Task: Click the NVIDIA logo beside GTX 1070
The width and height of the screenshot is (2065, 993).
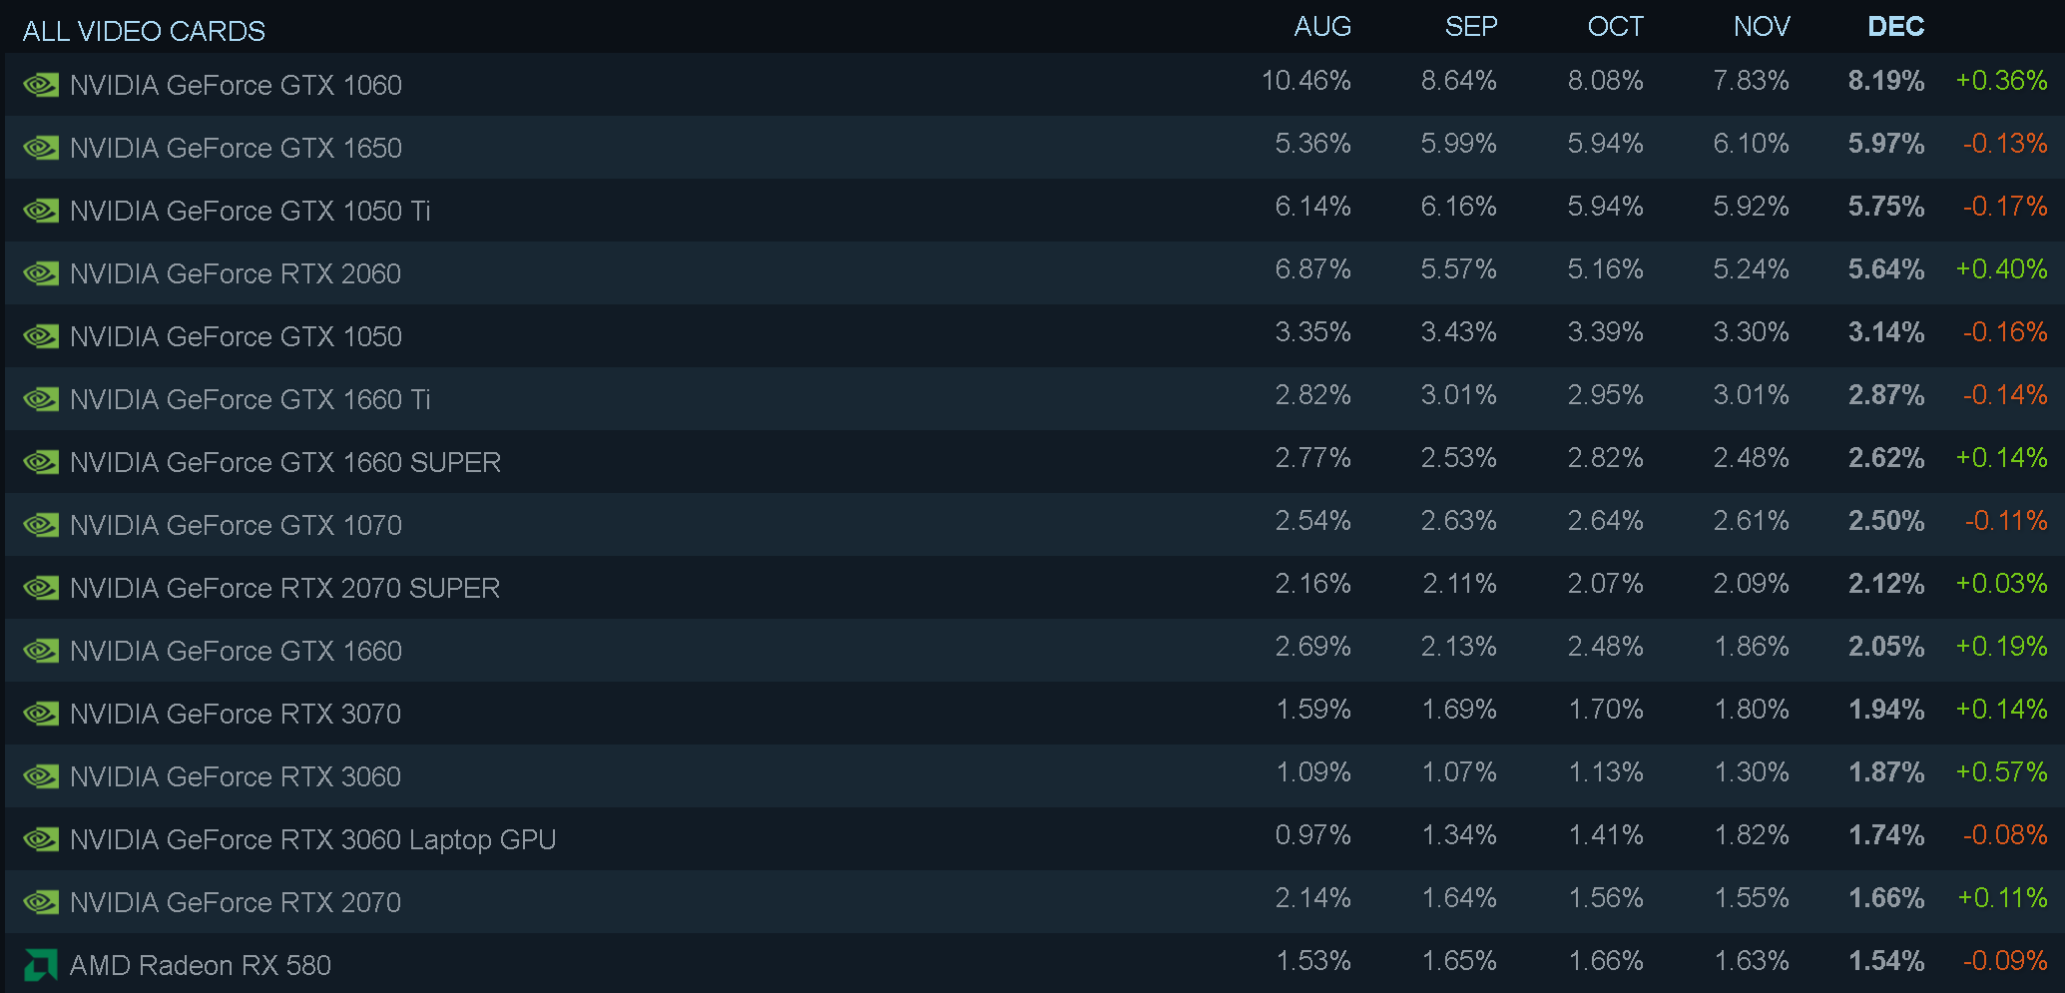Action: click(41, 525)
